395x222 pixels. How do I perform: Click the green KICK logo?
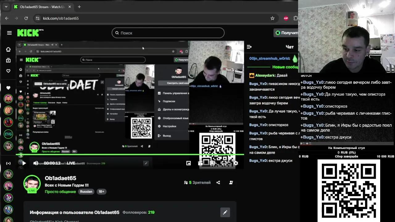[x=30, y=33]
